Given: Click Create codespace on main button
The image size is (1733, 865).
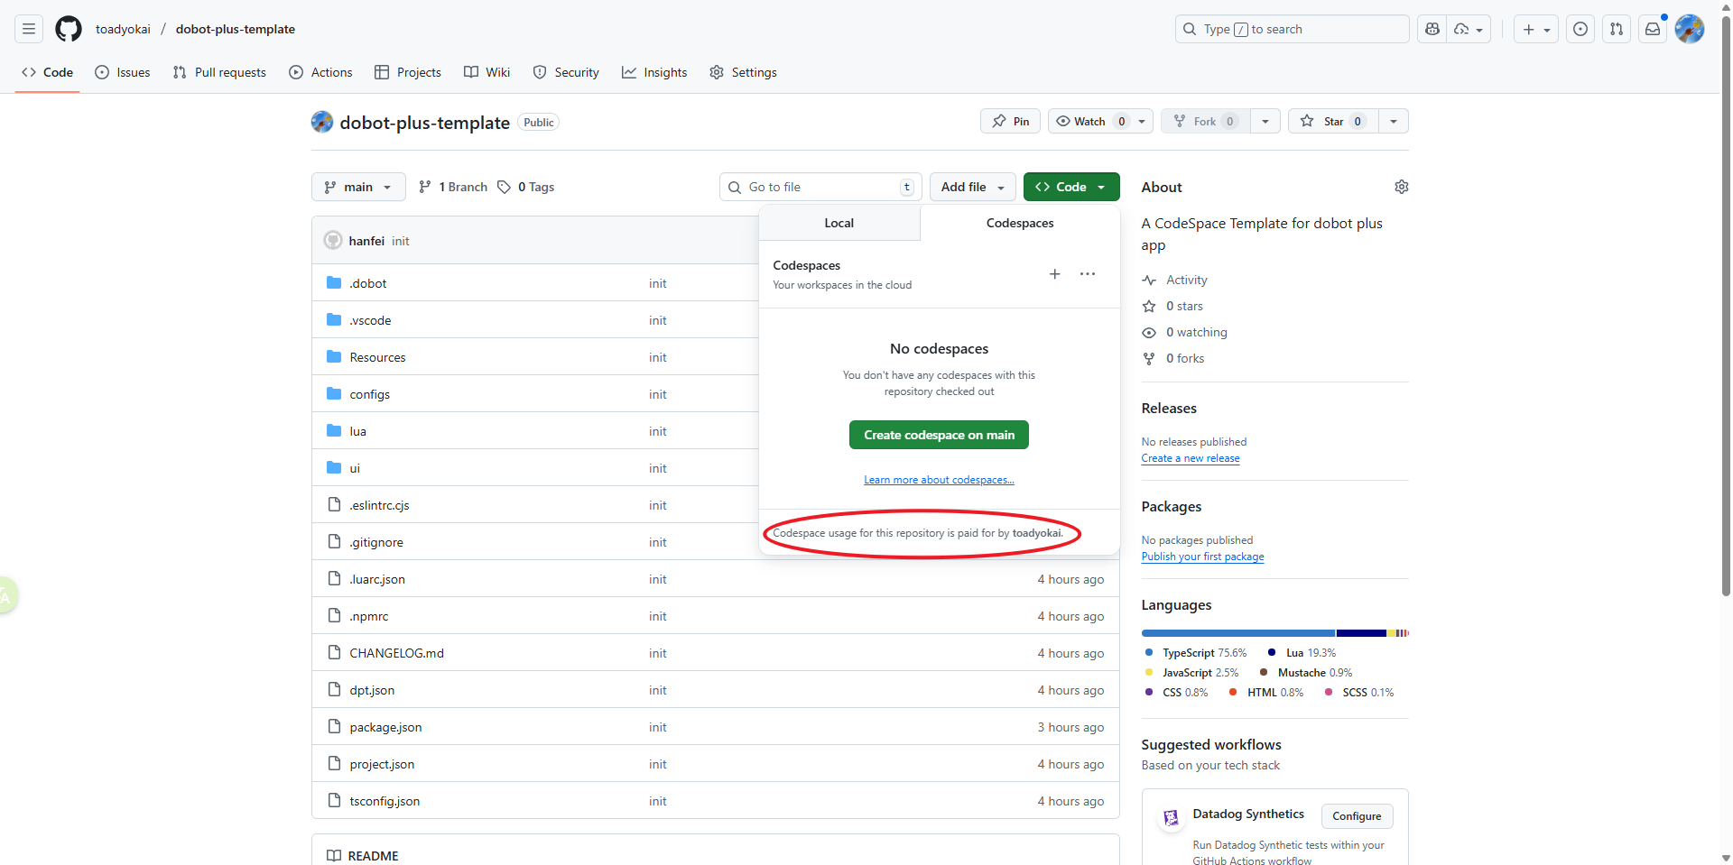Looking at the screenshot, I should click(x=939, y=435).
